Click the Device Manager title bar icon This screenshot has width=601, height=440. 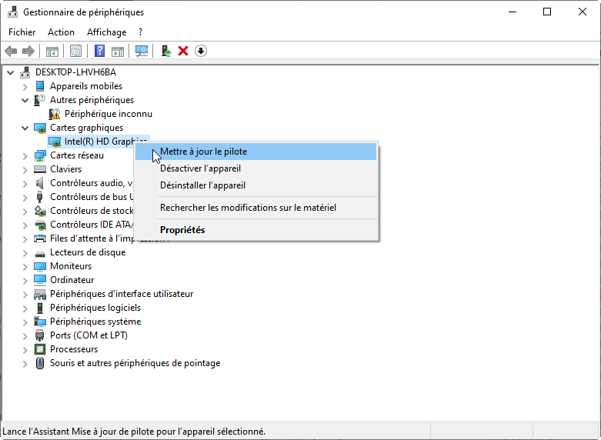12,12
